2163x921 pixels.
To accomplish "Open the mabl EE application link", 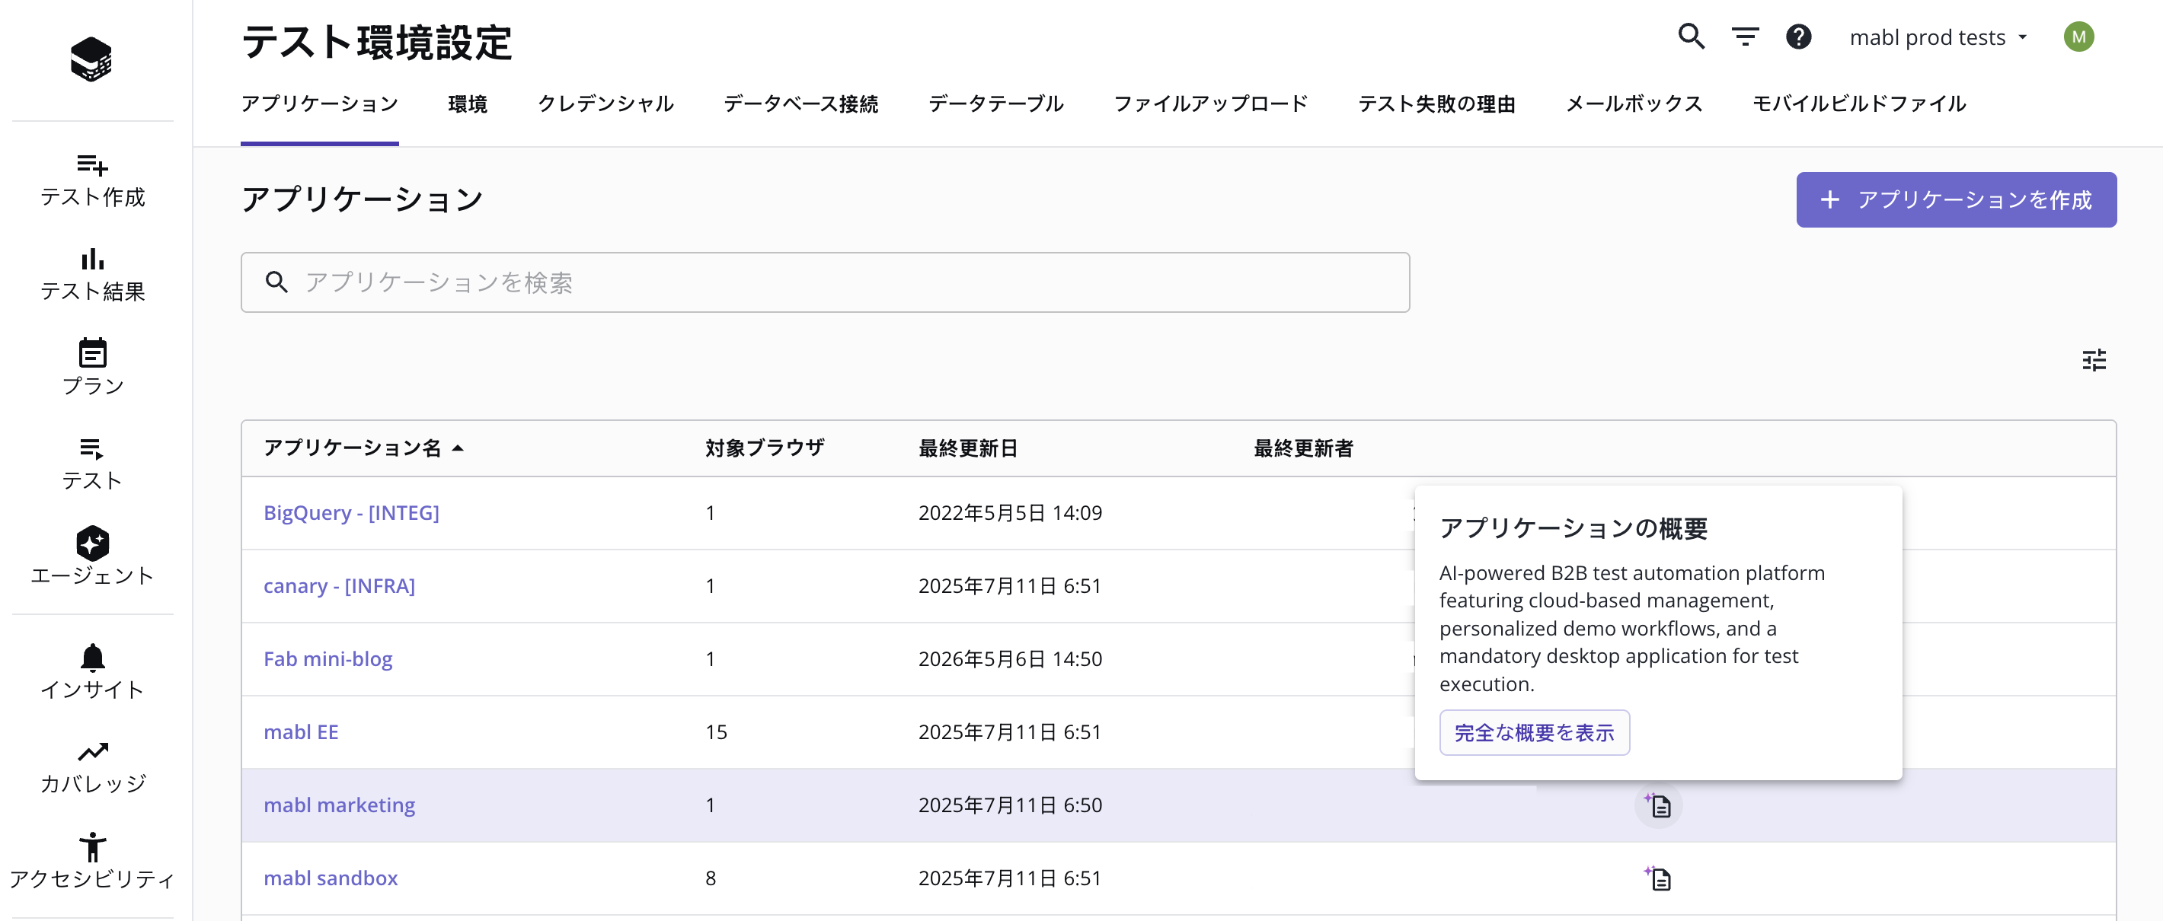I will coord(301,731).
